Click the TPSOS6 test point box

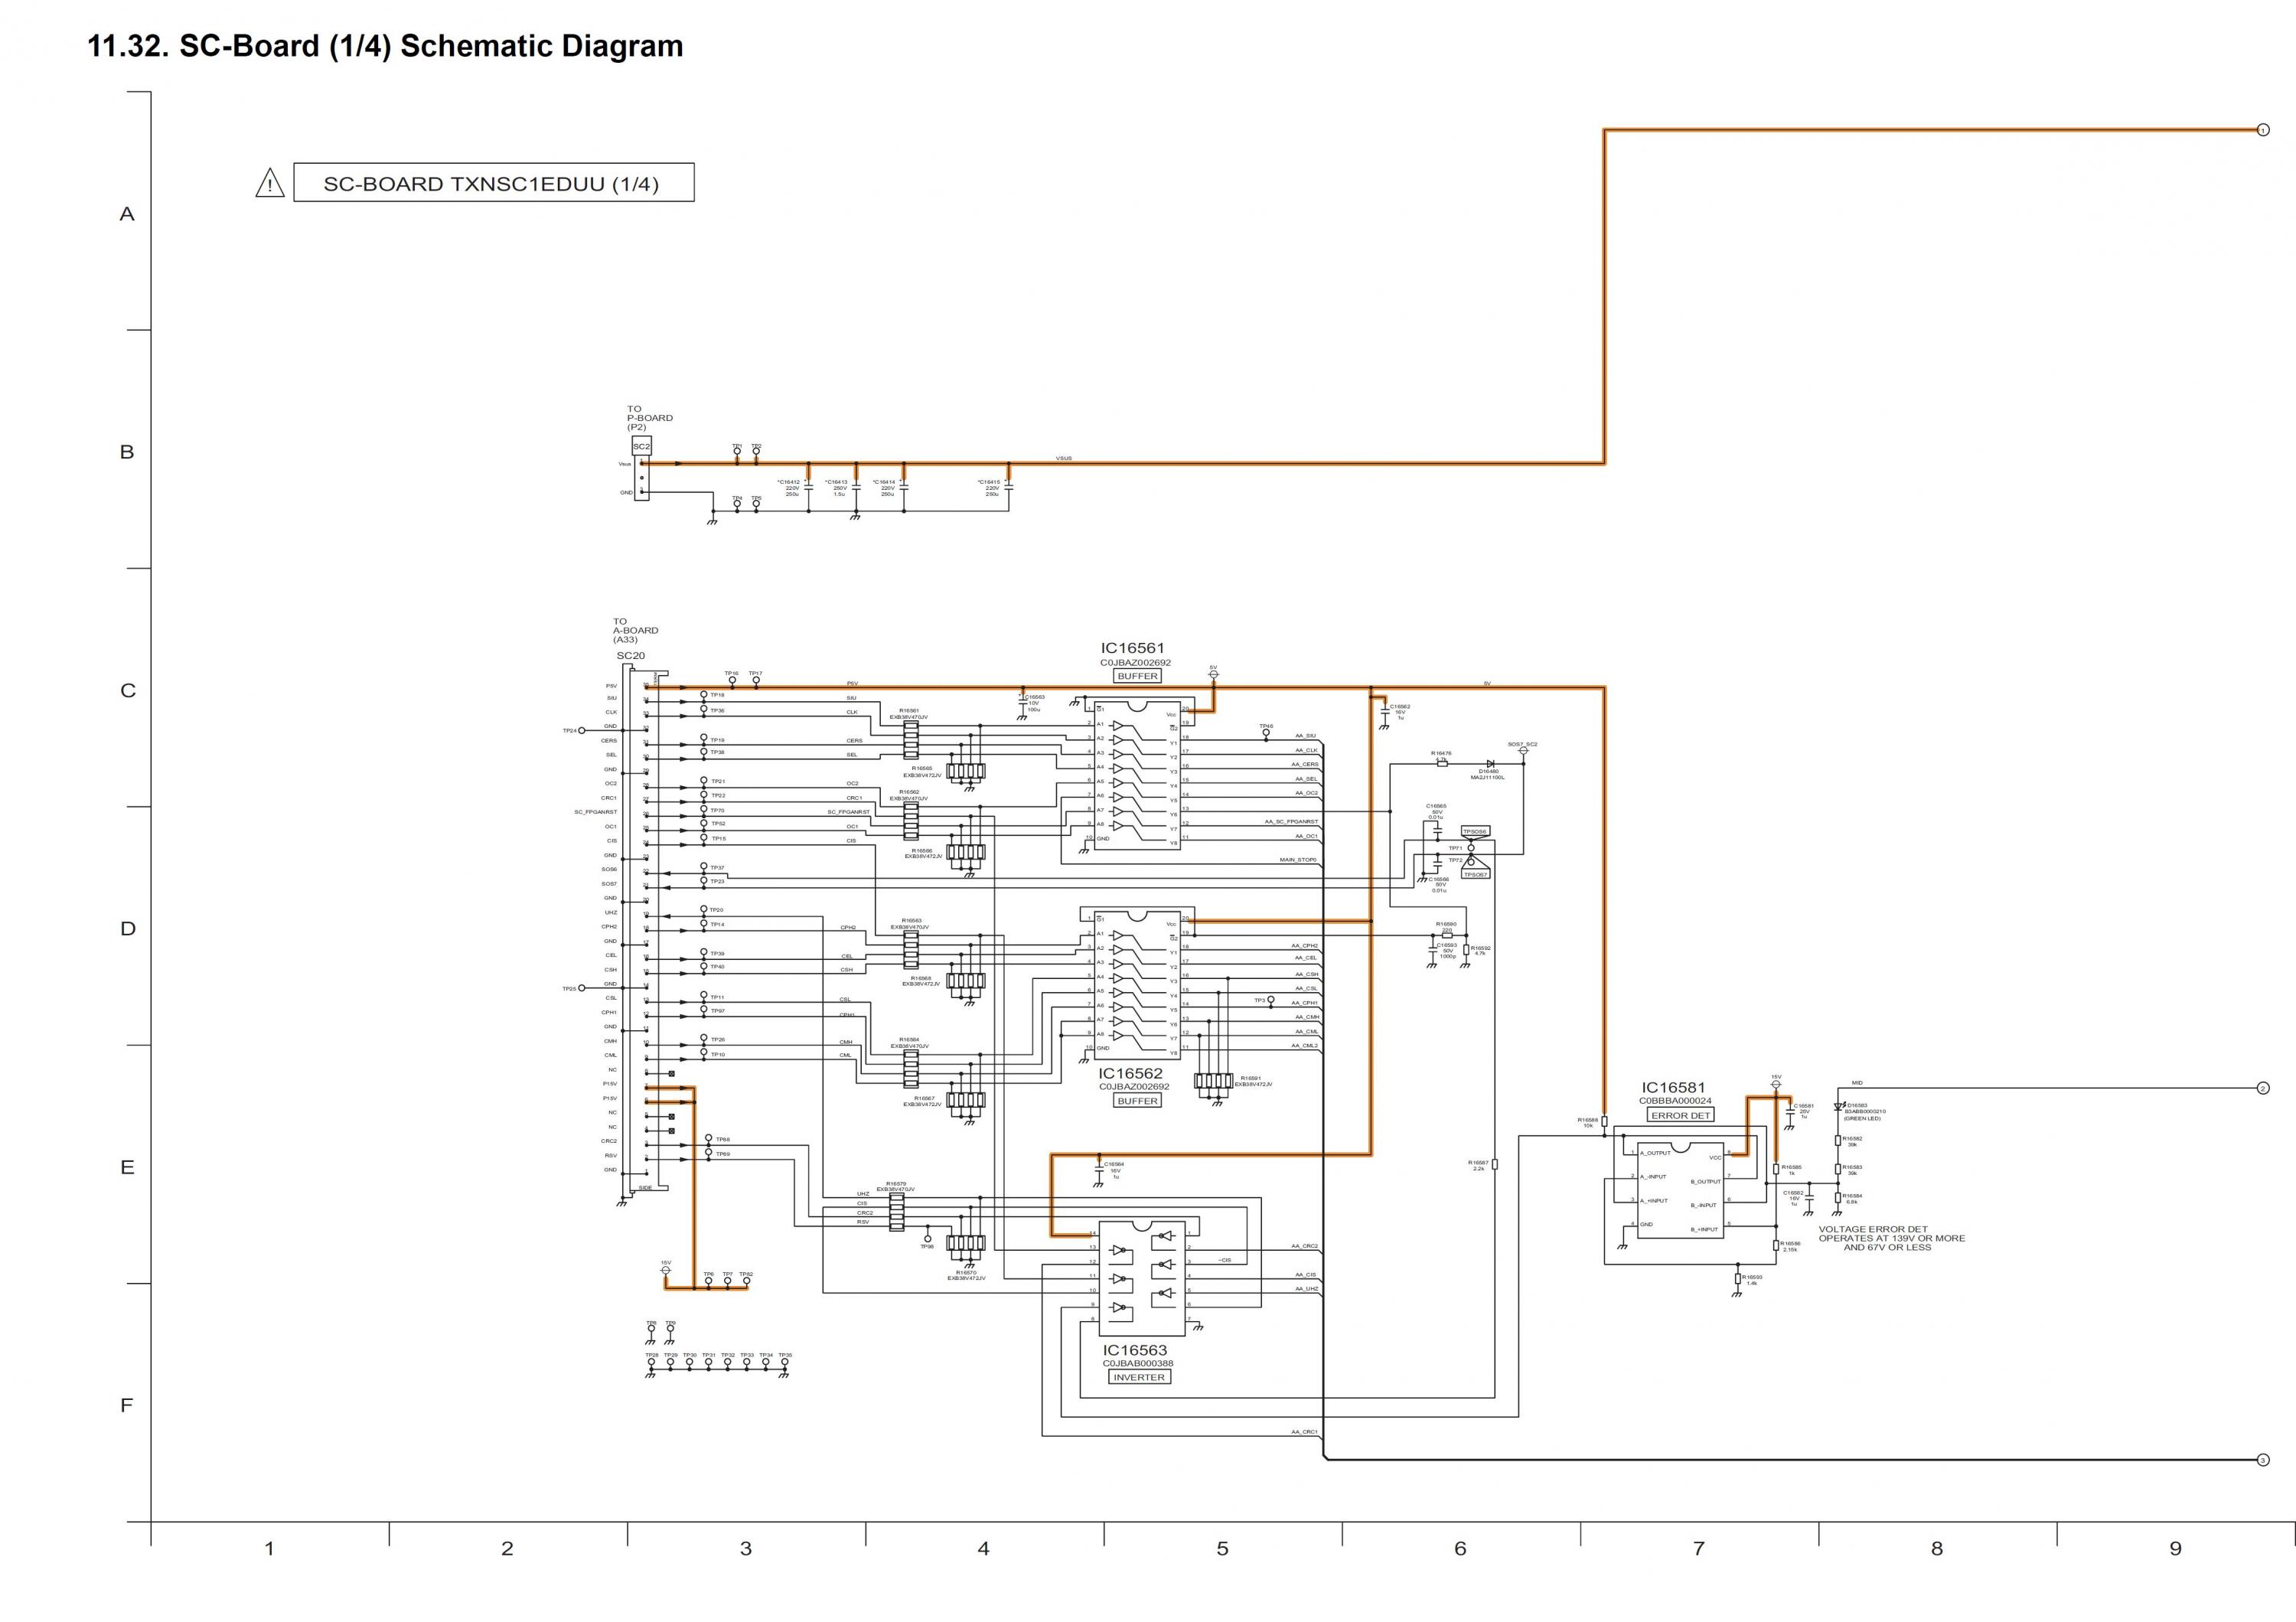[x=1475, y=831]
